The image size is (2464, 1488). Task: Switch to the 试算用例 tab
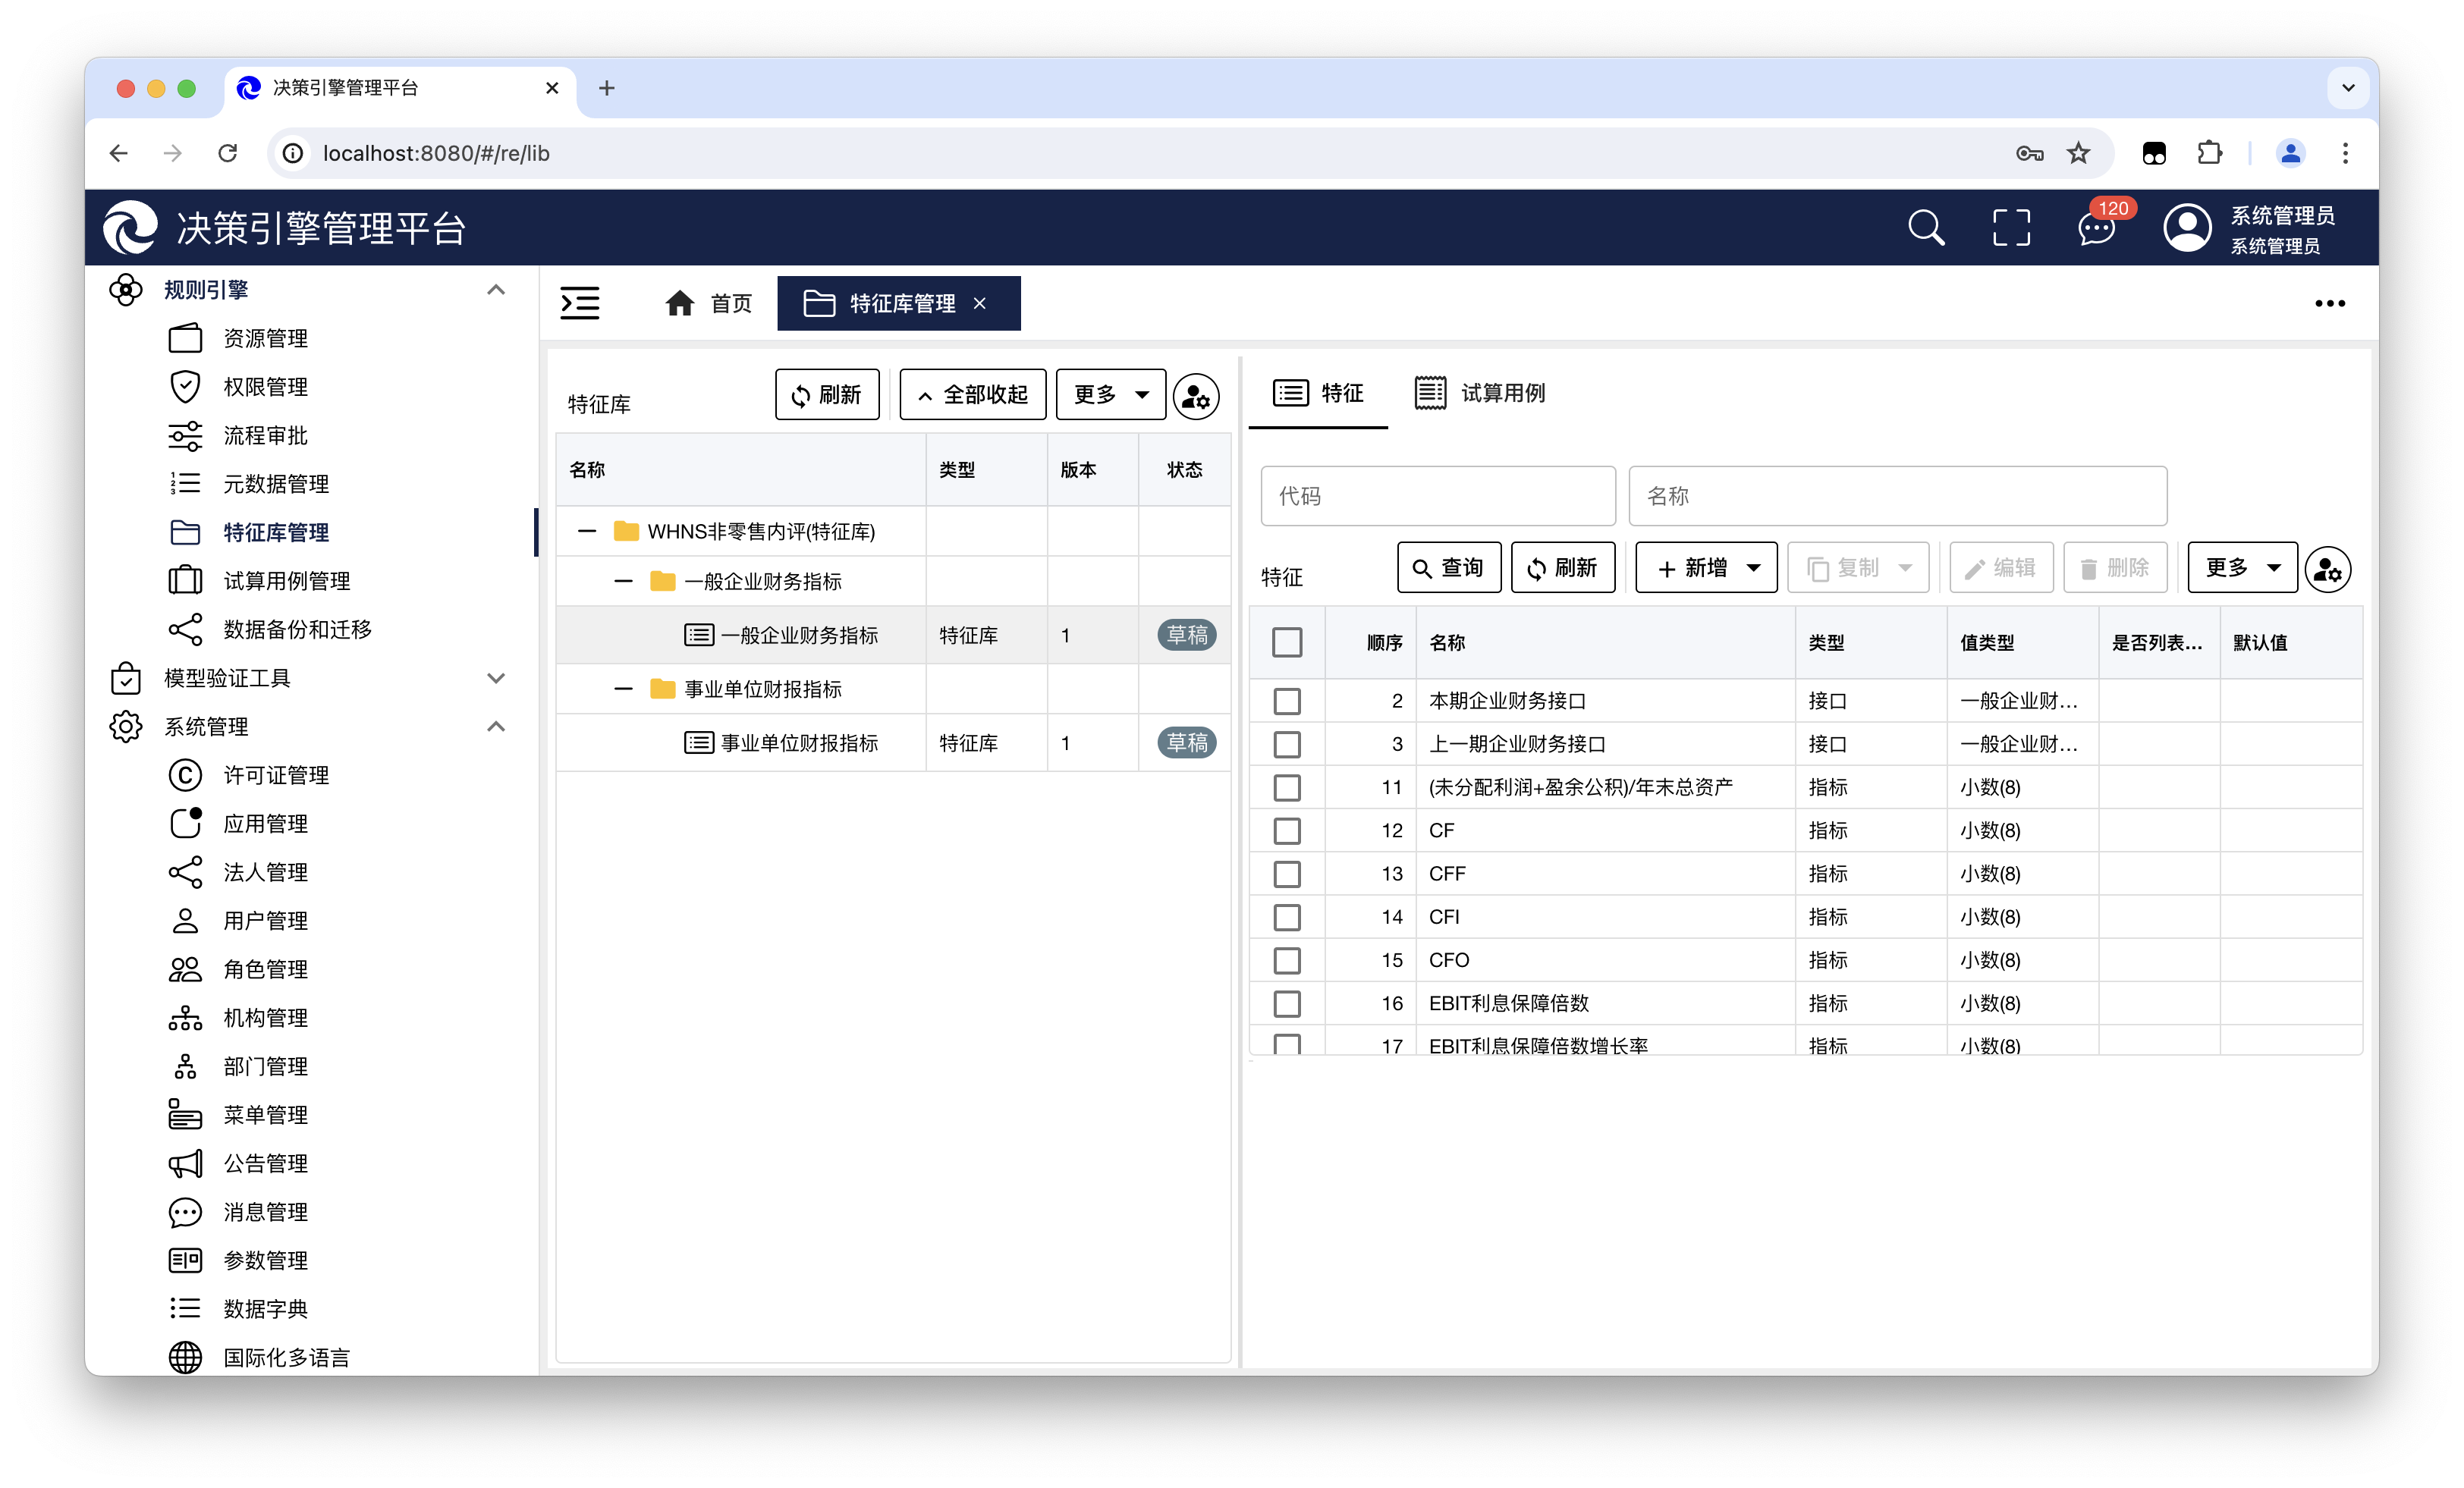(x=1481, y=393)
